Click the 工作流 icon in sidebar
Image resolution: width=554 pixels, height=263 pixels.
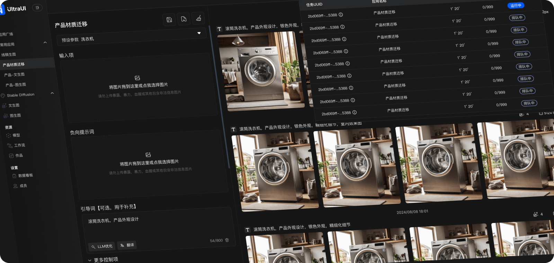[x=10, y=146]
